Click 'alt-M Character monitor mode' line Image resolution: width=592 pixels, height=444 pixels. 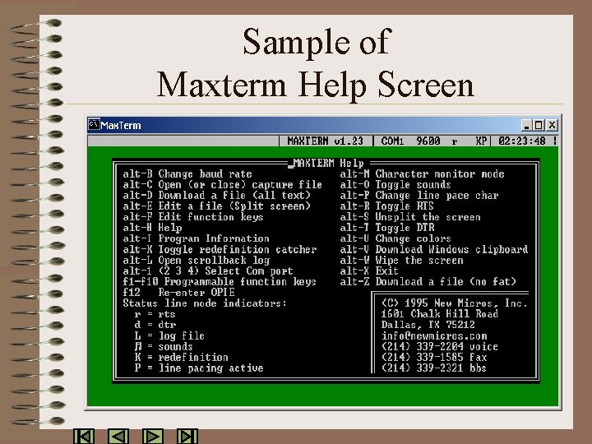coord(422,174)
